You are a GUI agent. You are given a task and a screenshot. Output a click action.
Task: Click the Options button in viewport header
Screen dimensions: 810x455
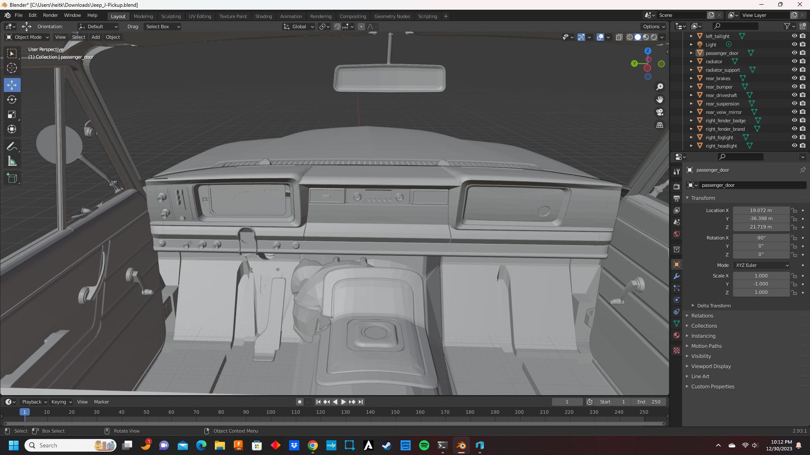click(x=653, y=27)
